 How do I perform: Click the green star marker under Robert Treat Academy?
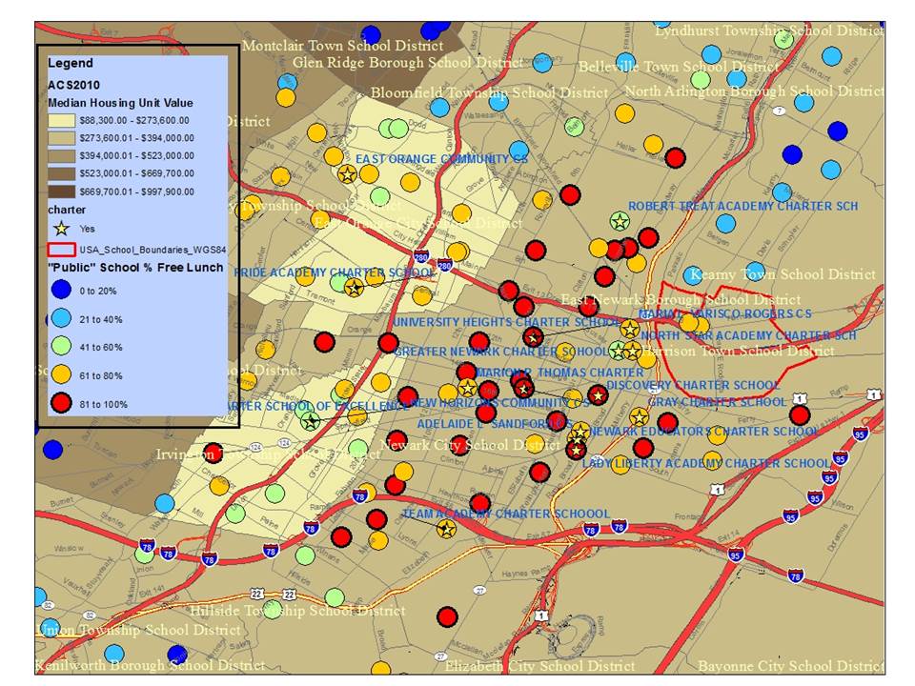pos(620,221)
